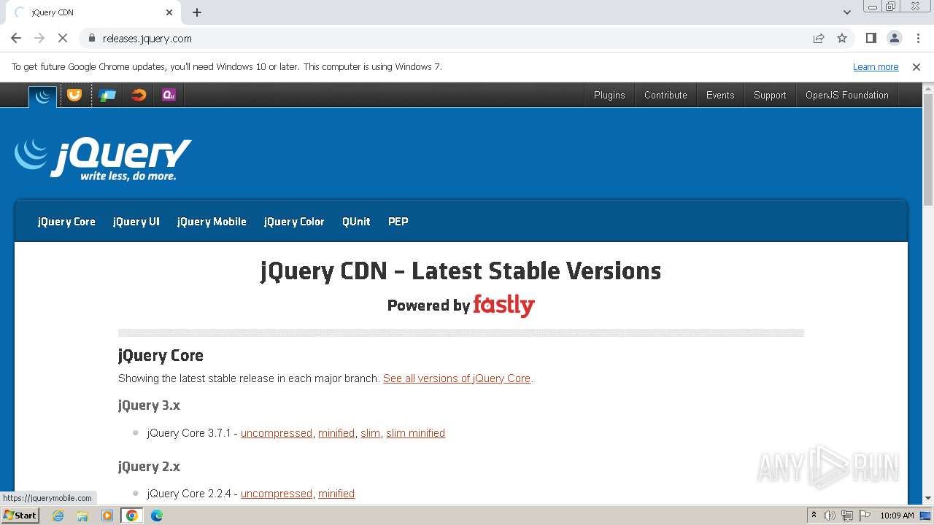Launch Internet Explorer from taskbar
This screenshot has width=934, height=525.
pyautogui.click(x=58, y=516)
